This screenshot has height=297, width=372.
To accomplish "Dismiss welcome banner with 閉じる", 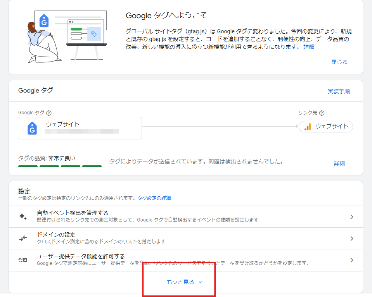I will (x=339, y=62).
